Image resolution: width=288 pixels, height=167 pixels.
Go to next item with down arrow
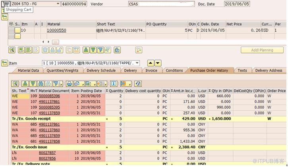point(158,63)
